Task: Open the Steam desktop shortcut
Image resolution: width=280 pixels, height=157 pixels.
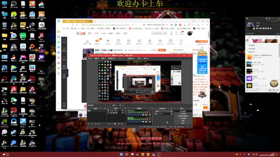Action: tap(14, 133)
